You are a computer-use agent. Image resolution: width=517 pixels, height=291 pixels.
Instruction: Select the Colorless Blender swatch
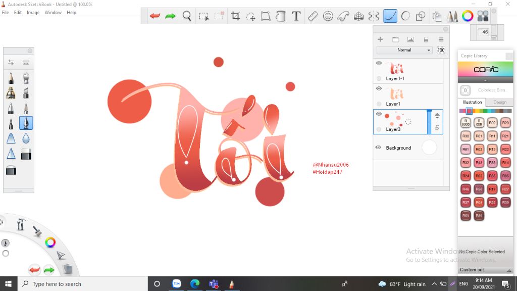click(465, 90)
